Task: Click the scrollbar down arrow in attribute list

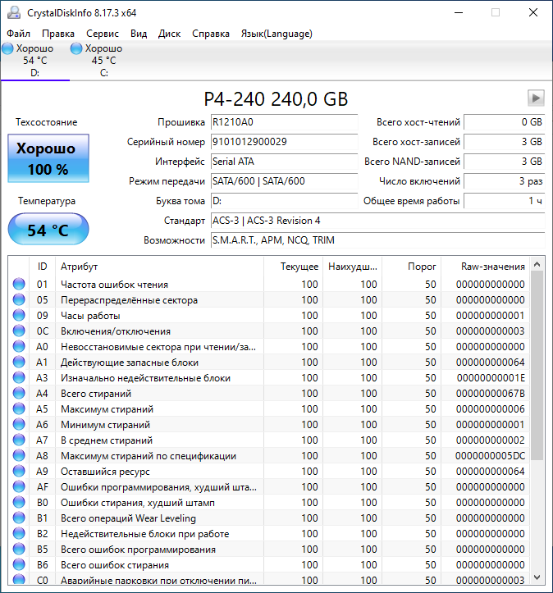Action: click(x=537, y=577)
